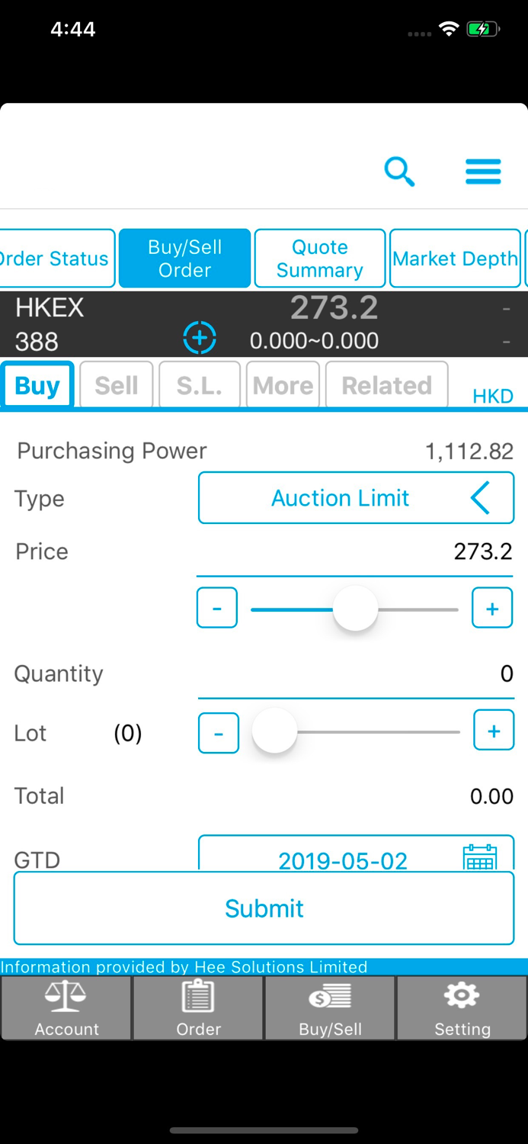Open the Auction Limit type dropdown

coord(355,497)
